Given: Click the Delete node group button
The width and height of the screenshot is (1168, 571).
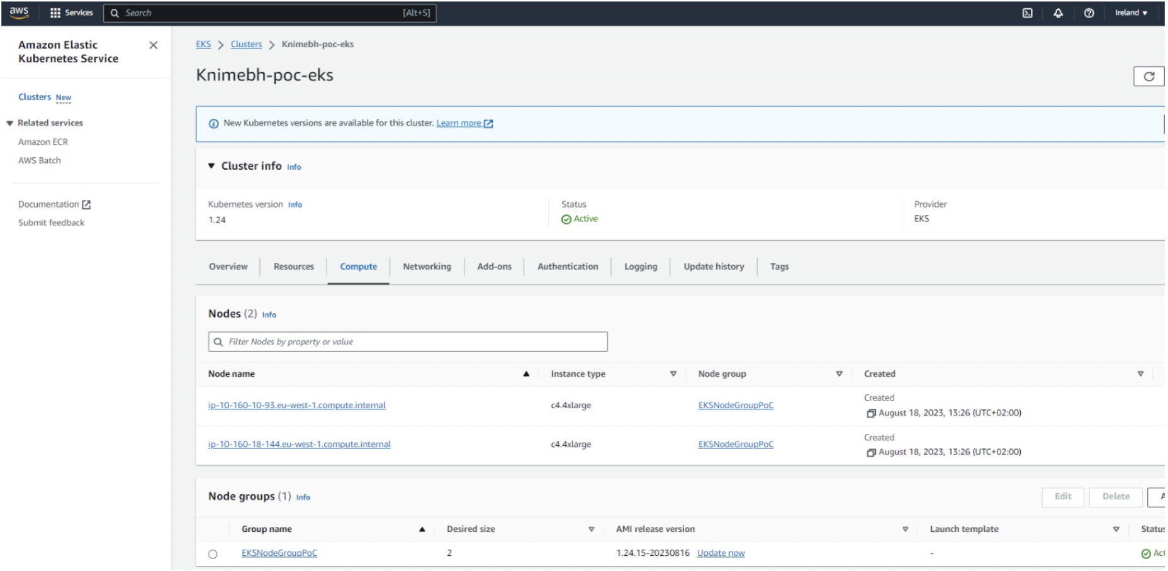Looking at the screenshot, I should coord(1116,497).
